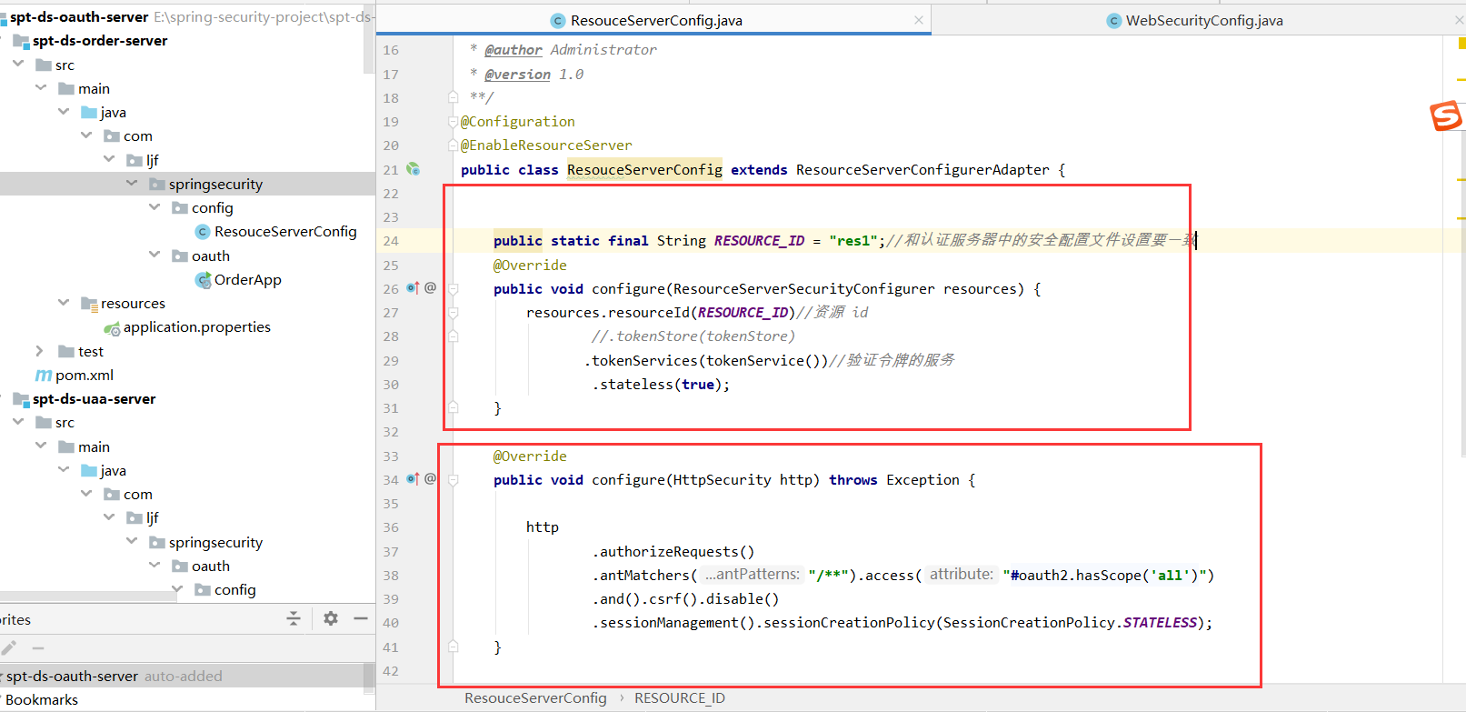Open application.properties file
This screenshot has width=1466, height=712.
(x=196, y=326)
